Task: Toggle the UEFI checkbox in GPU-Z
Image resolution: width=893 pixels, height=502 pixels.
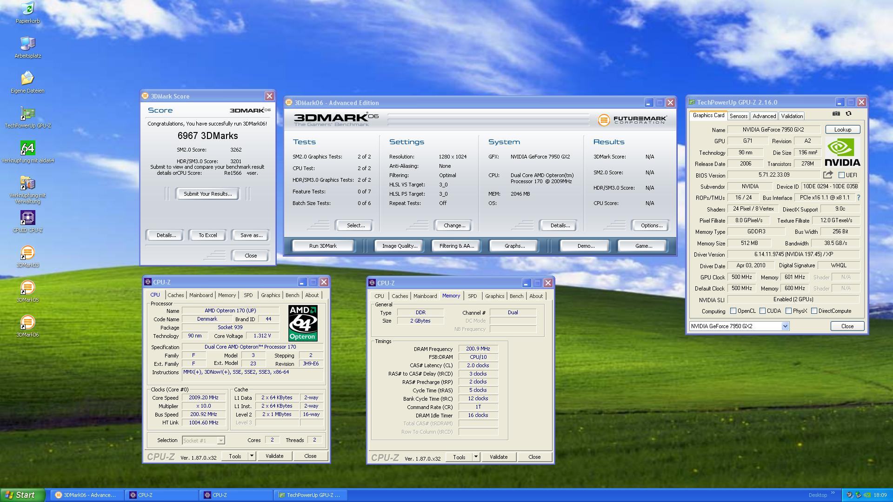Action: pyautogui.click(x=841, y=175)
